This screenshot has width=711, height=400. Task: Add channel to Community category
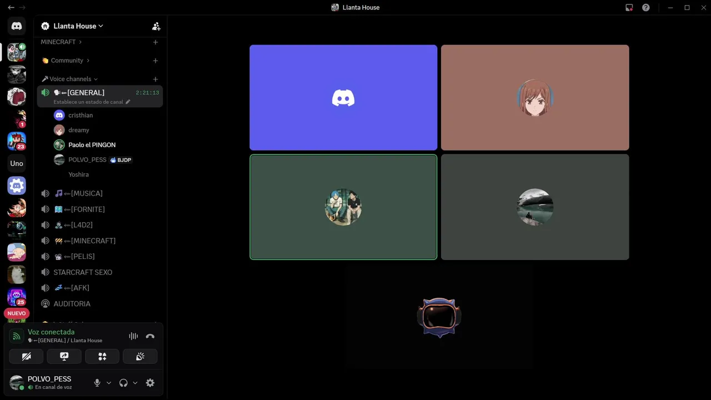(156, 61)
